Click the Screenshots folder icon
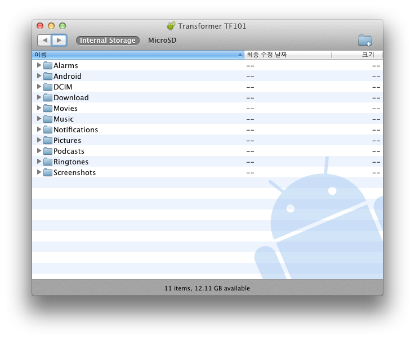 [x=48, y=173]
